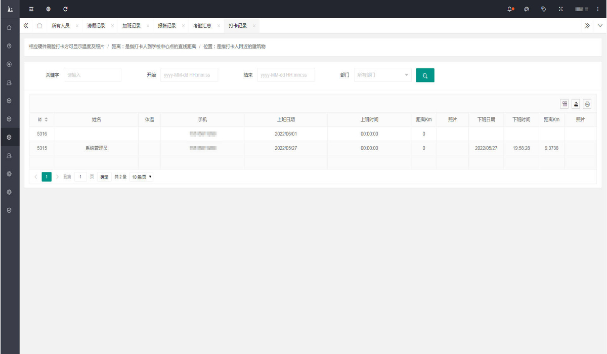
Task: Click the table export icon
Action: click(576, 104)
